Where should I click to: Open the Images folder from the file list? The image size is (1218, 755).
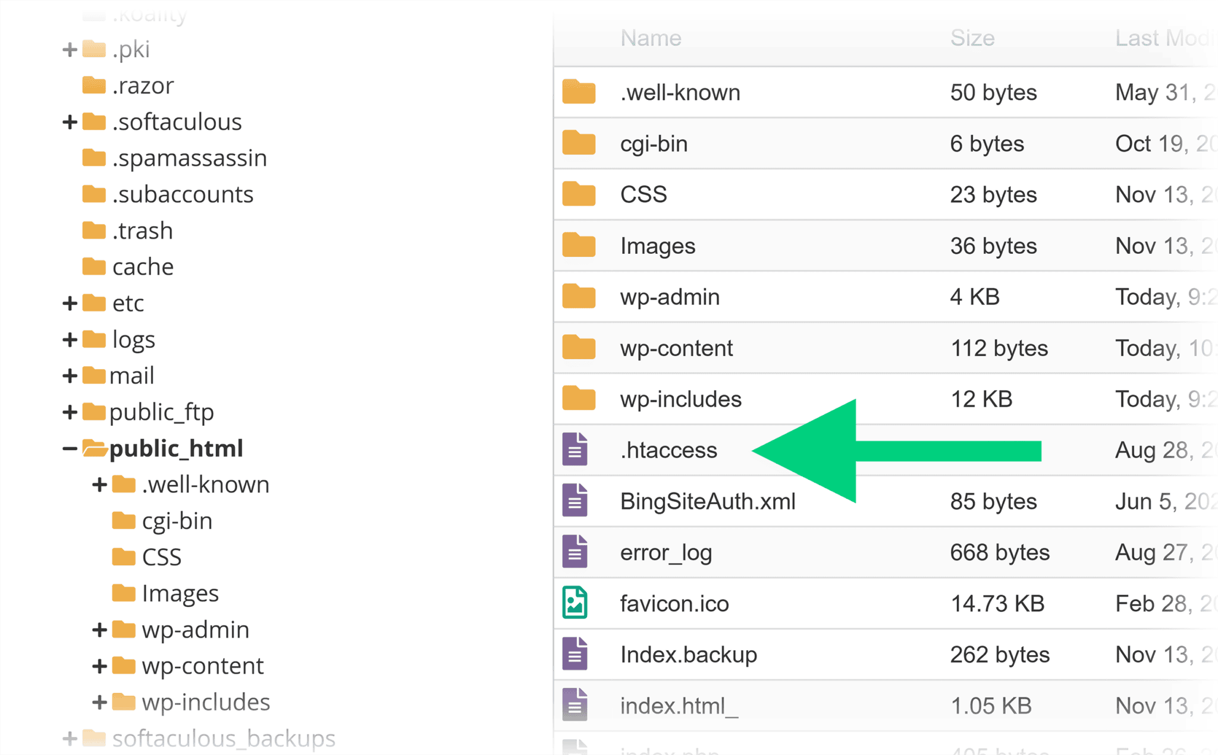657,246
